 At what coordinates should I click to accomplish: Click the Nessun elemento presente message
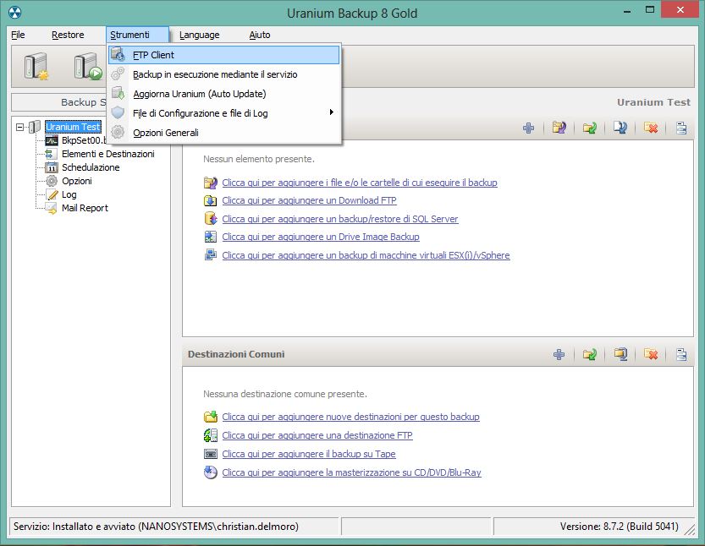coord(259,159)
